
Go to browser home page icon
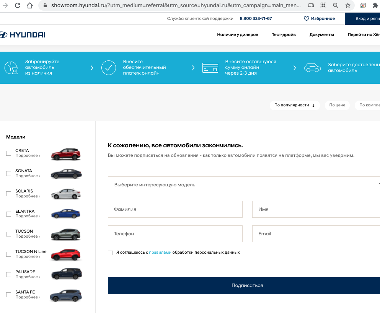point(30,5)
